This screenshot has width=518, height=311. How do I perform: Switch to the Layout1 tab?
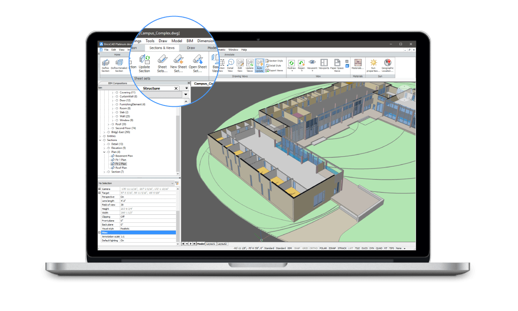coord(211,244)
